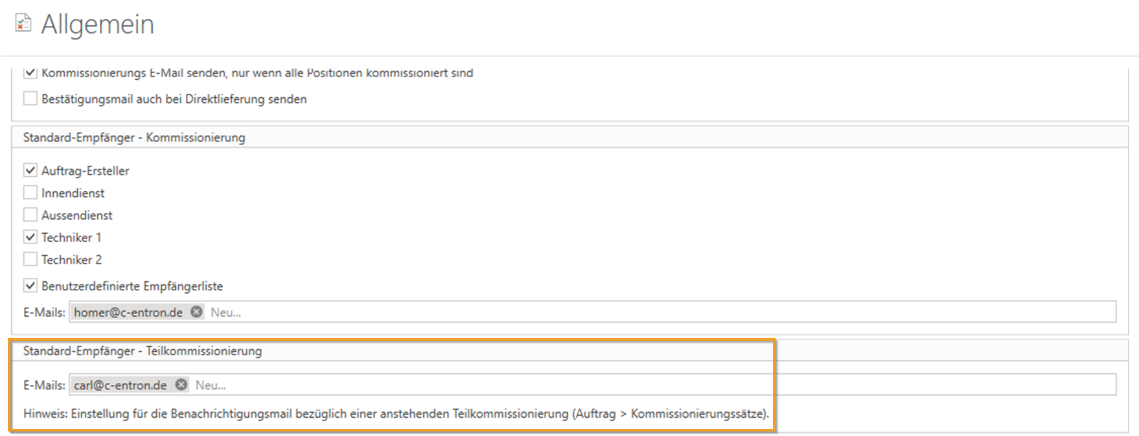Disable the Techniker 1 recipient
The image size is (1139, 436).
coord(30,237)
